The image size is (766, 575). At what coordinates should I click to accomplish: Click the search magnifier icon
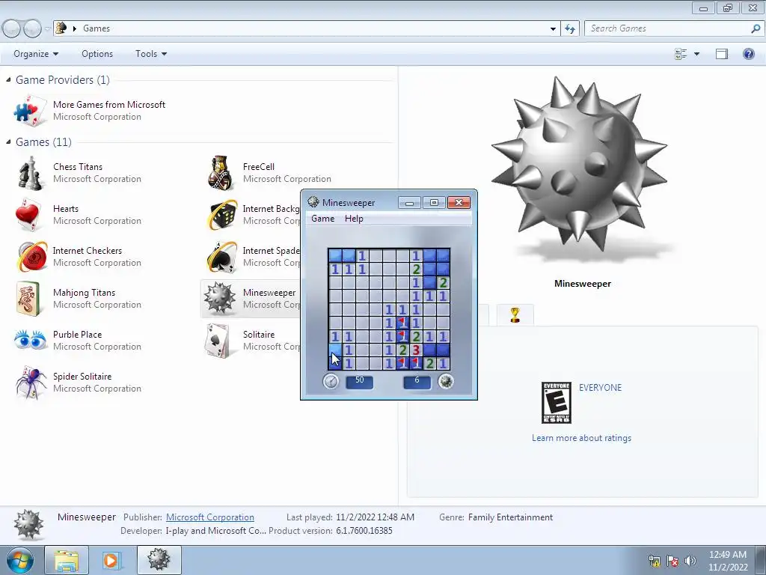point(756,28)
